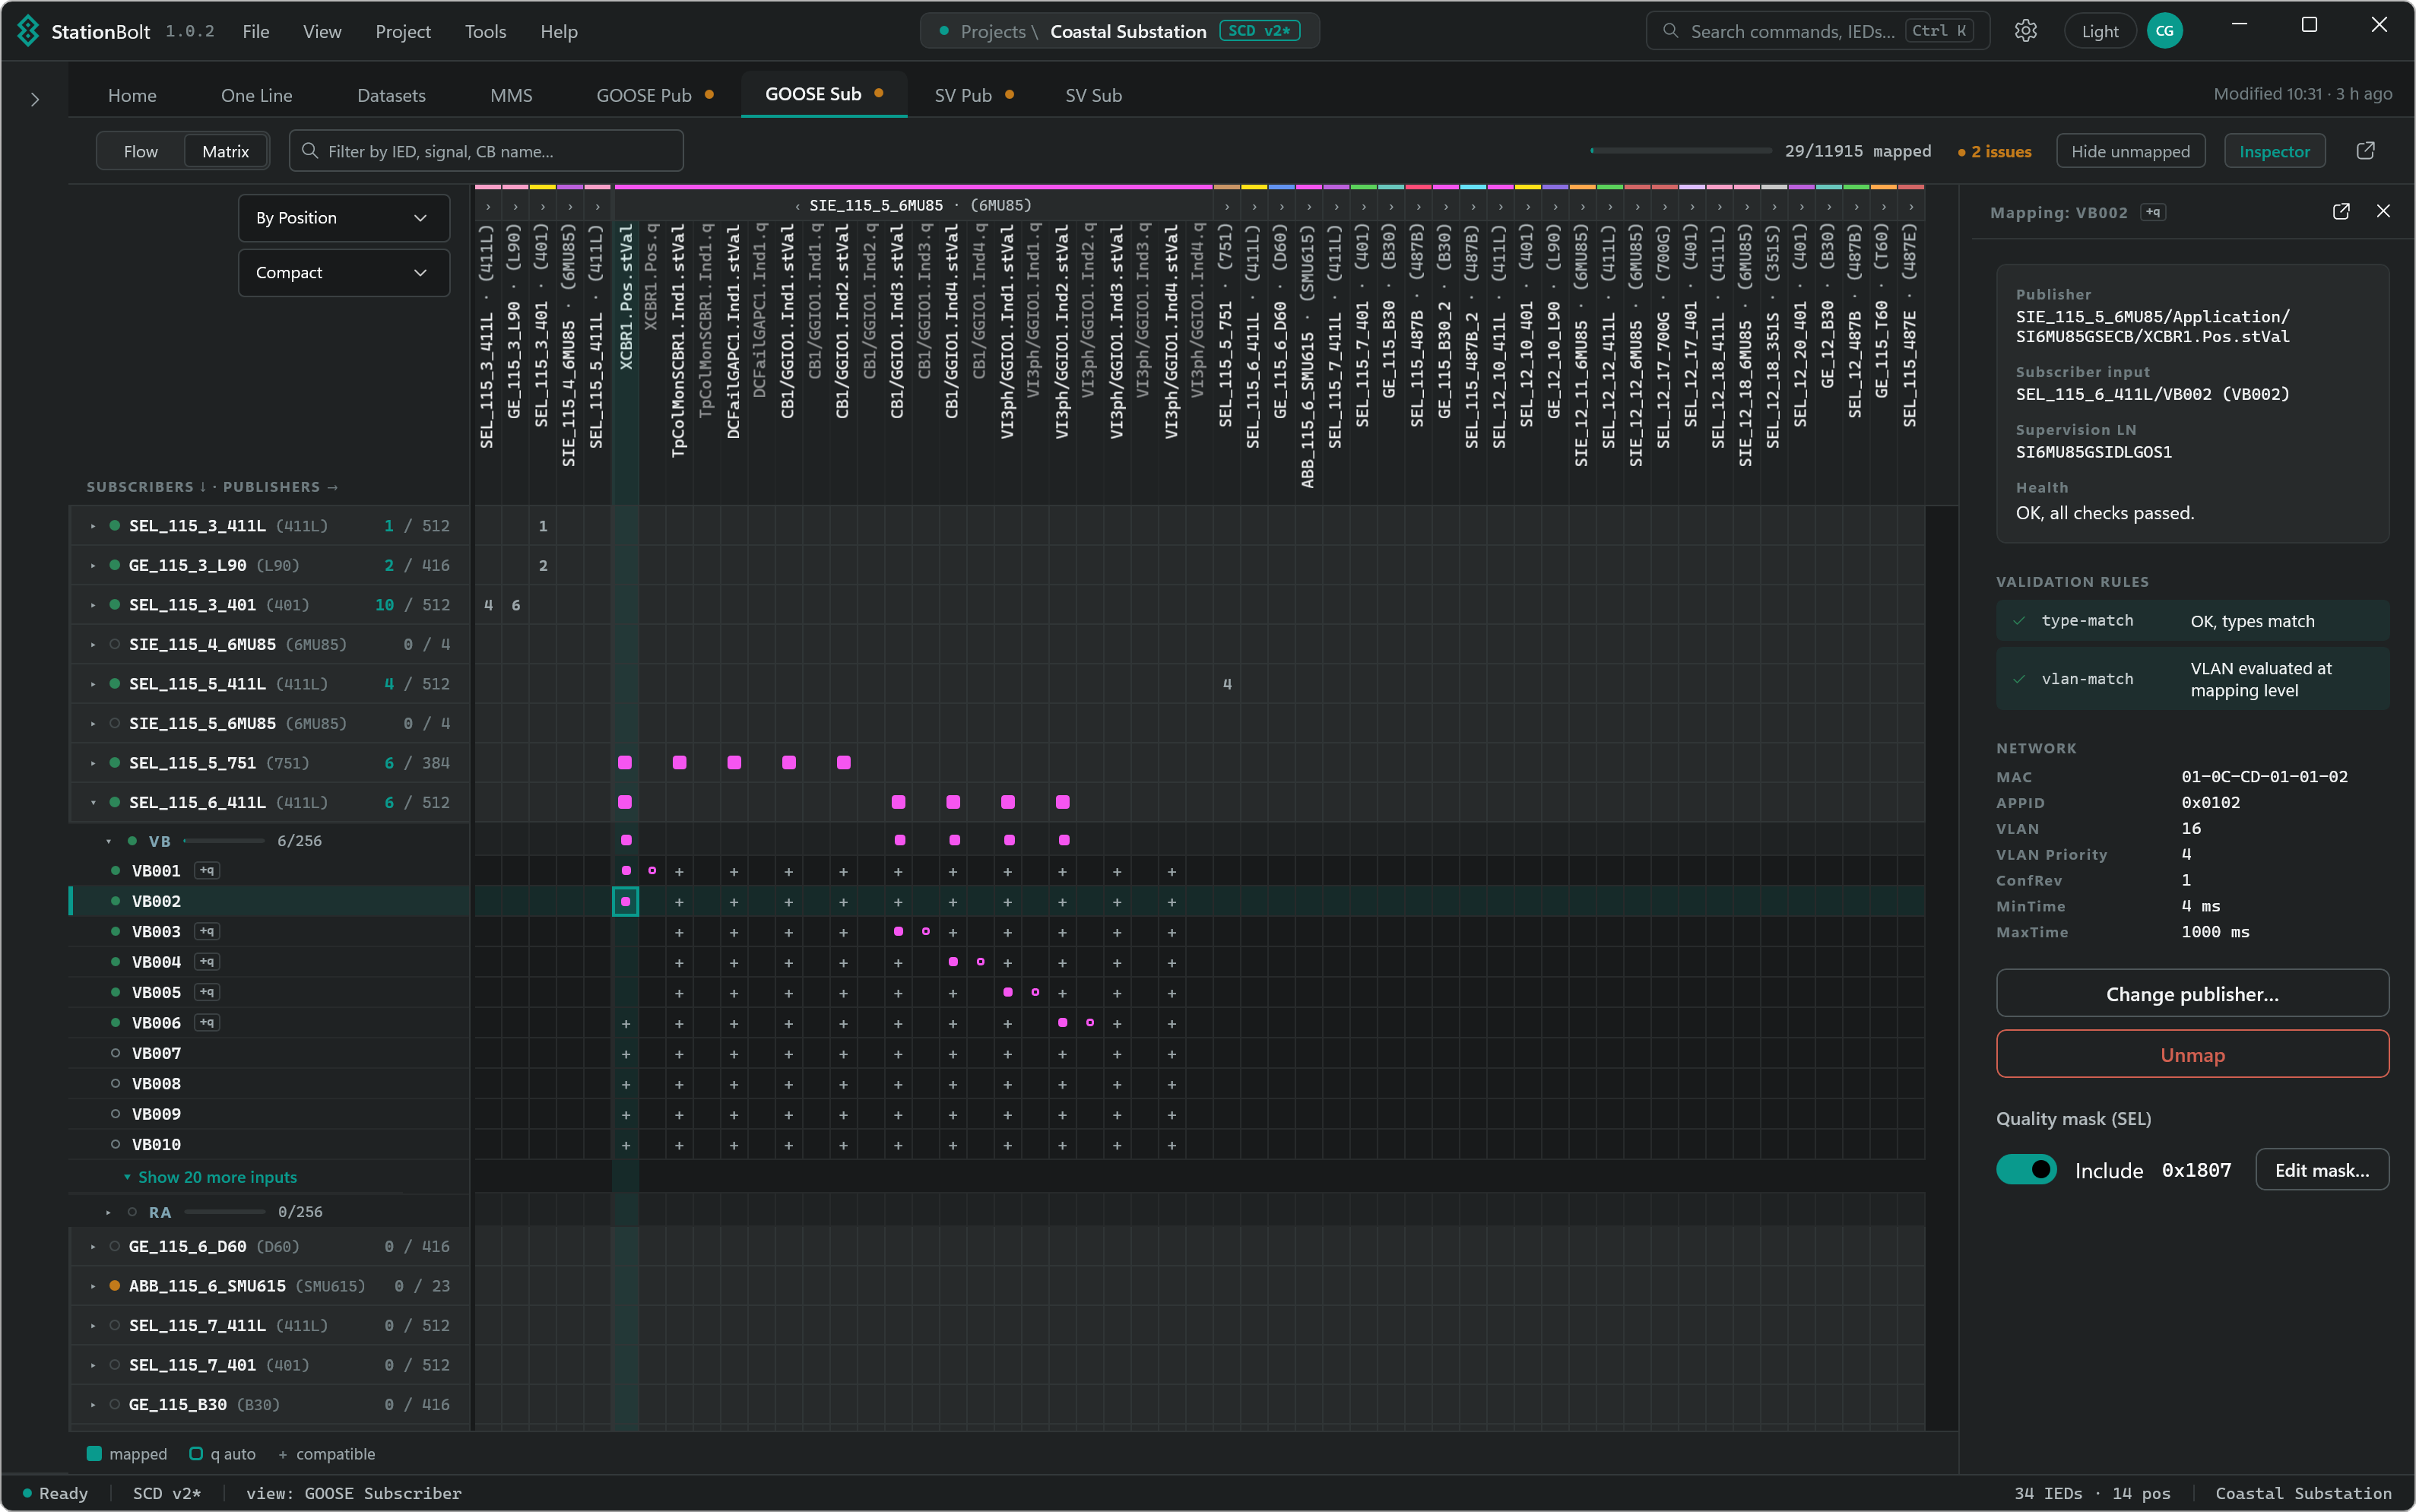Click SCD v2* badge in title bar

coord(1259,31)
